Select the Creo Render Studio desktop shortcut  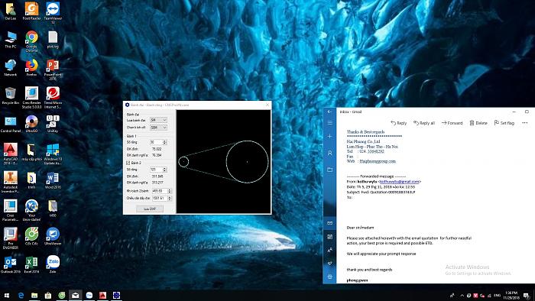31,98
